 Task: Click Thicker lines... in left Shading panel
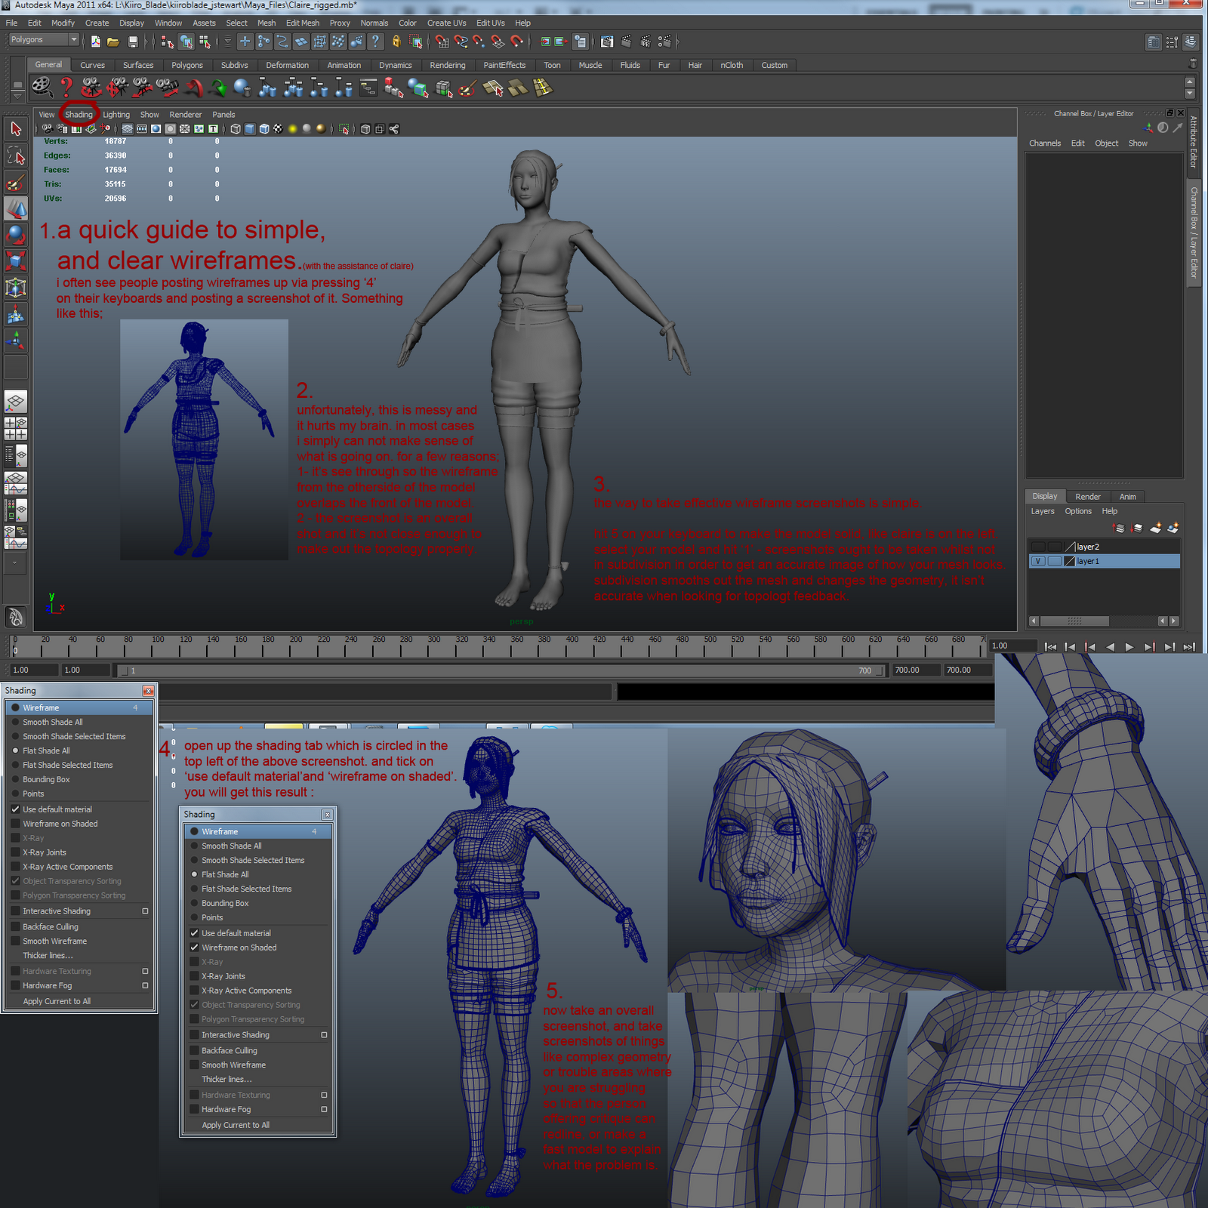48,955
